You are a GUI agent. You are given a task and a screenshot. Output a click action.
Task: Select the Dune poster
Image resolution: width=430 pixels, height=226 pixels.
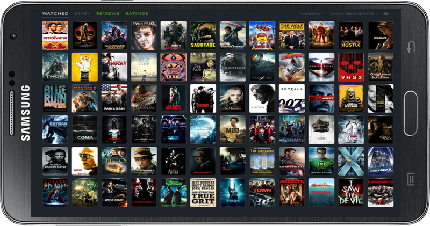pos(174,67)
